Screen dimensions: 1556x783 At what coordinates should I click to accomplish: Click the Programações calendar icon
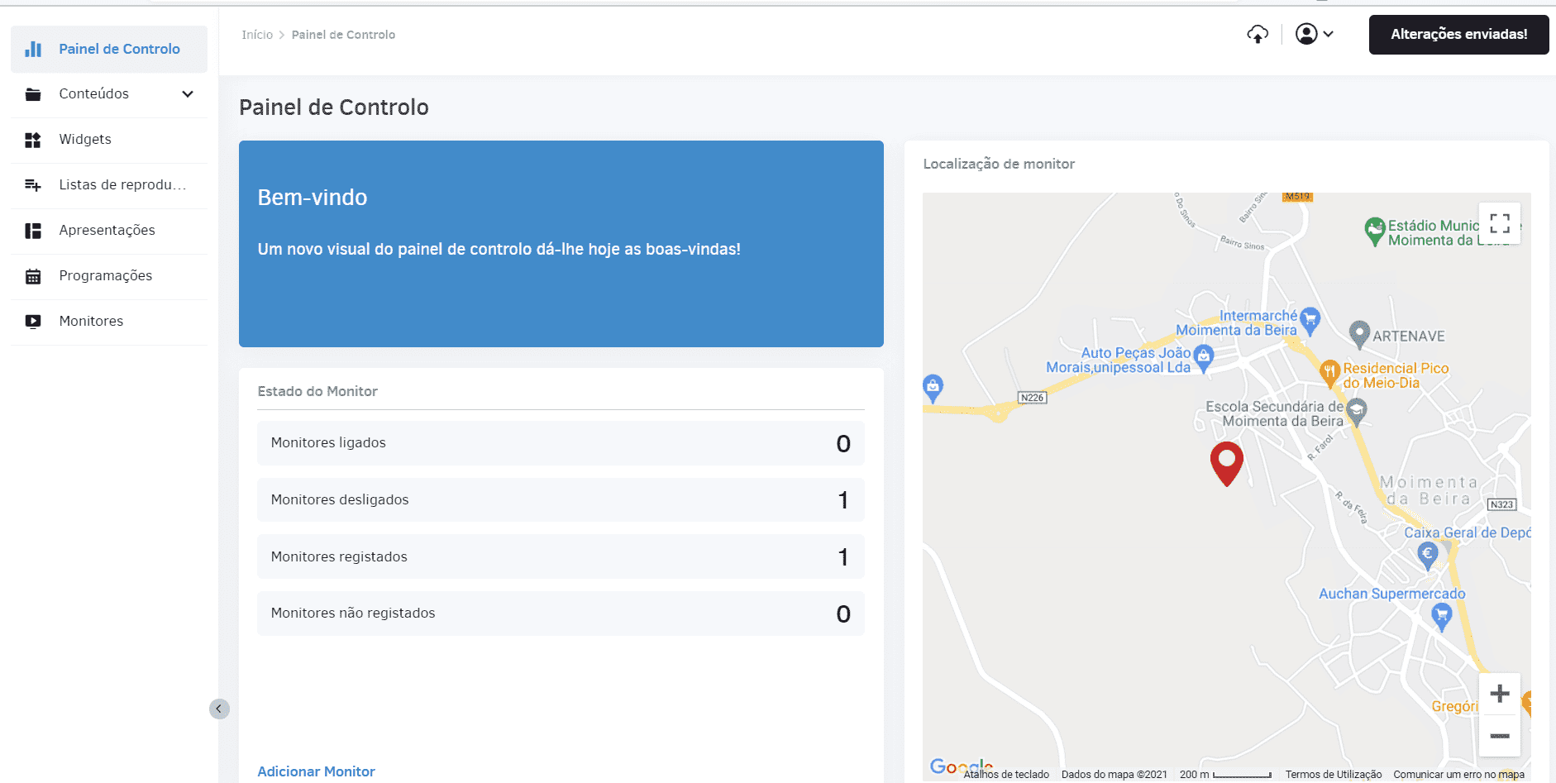point(33,276)
